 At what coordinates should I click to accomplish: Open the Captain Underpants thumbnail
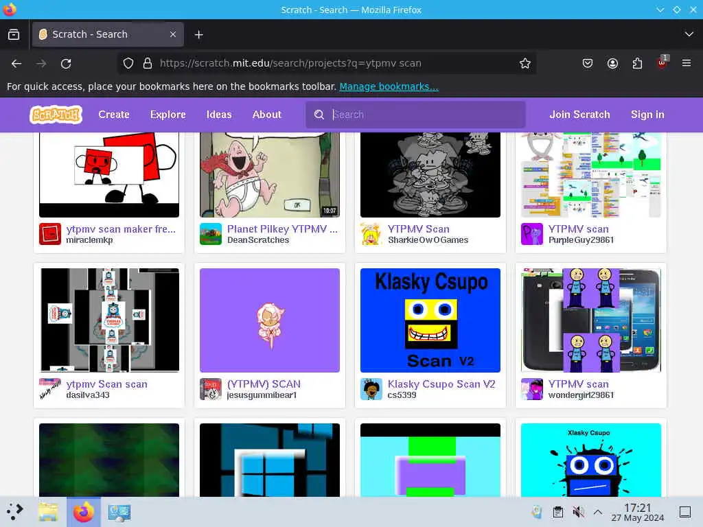click(269, 175)
